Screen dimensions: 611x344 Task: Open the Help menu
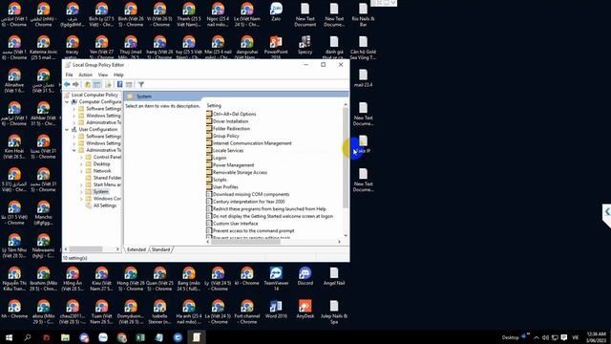(x=118, y=75)
